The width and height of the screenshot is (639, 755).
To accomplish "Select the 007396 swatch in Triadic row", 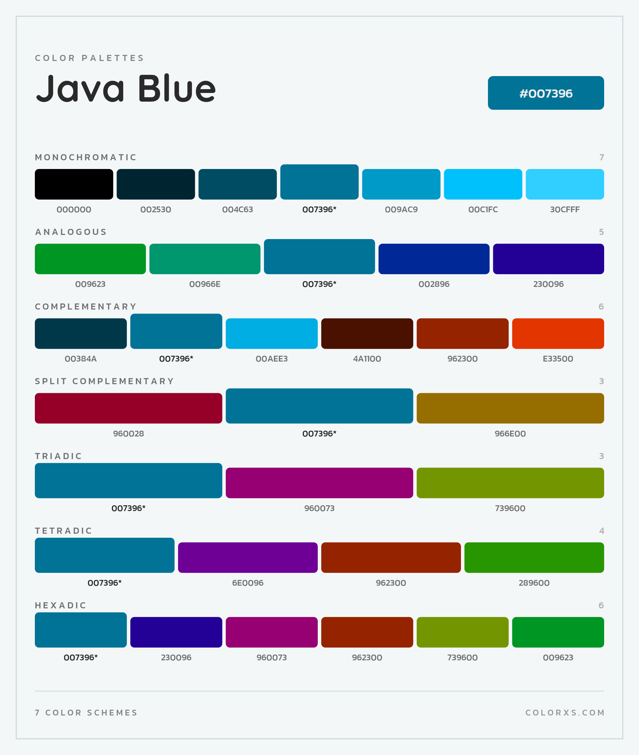I will [x=129, y=481].
